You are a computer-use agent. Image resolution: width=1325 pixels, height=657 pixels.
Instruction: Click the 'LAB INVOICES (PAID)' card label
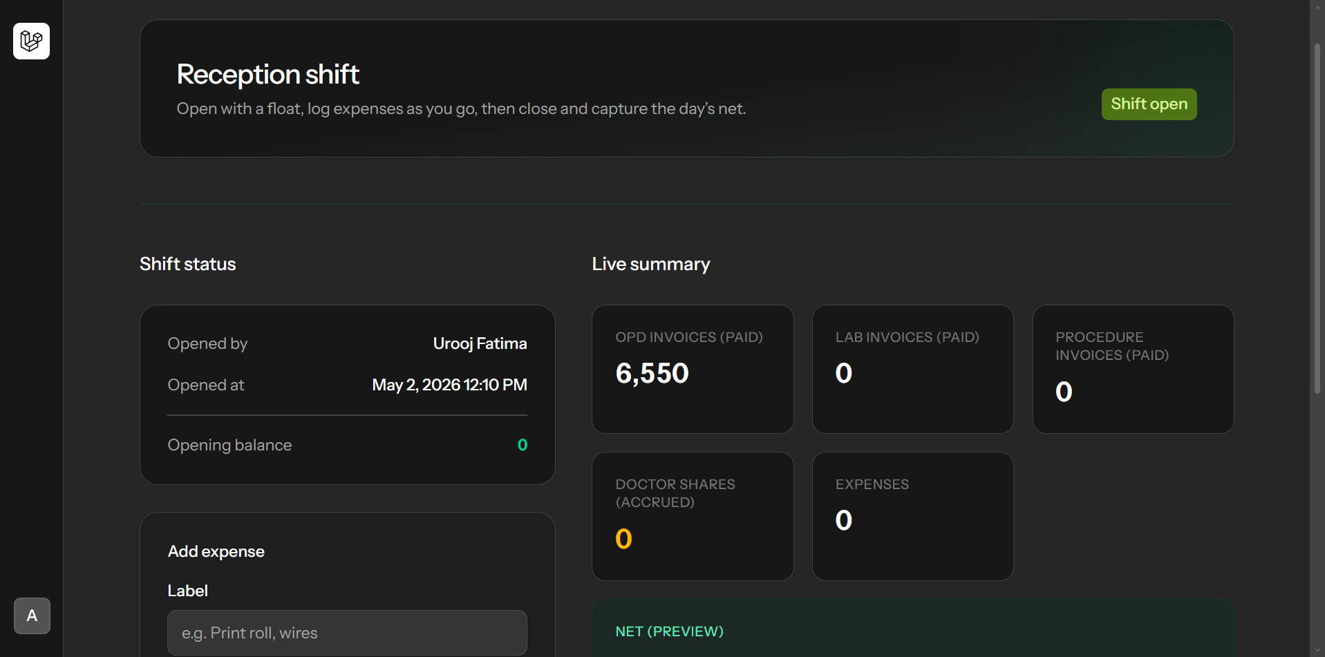(x=908, y=337)
